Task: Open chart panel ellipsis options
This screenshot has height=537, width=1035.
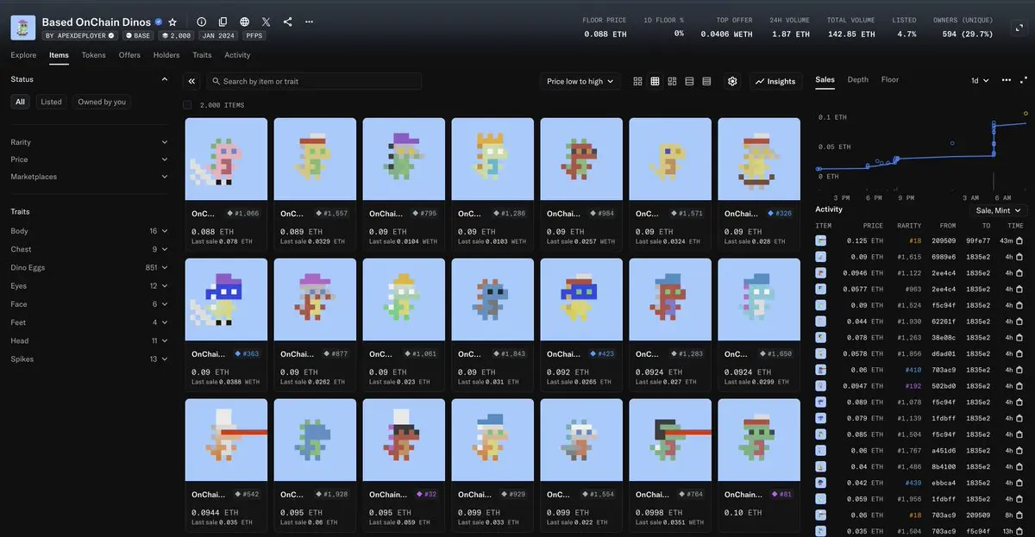Action: [1006, 80]
